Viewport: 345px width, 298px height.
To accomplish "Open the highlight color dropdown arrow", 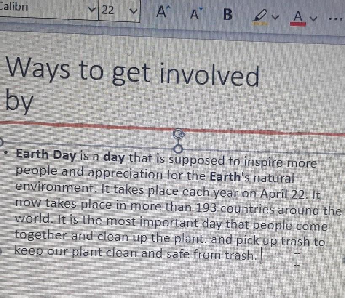I will (275, 17).
